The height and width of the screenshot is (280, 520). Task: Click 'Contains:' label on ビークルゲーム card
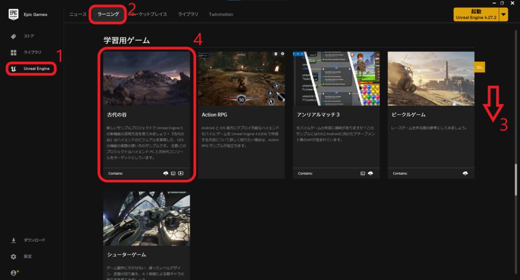click(400, 173)
